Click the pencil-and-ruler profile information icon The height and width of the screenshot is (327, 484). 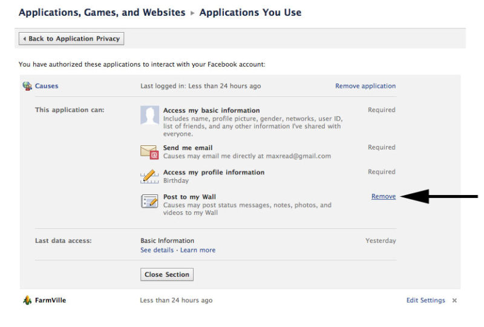point(149,176)
